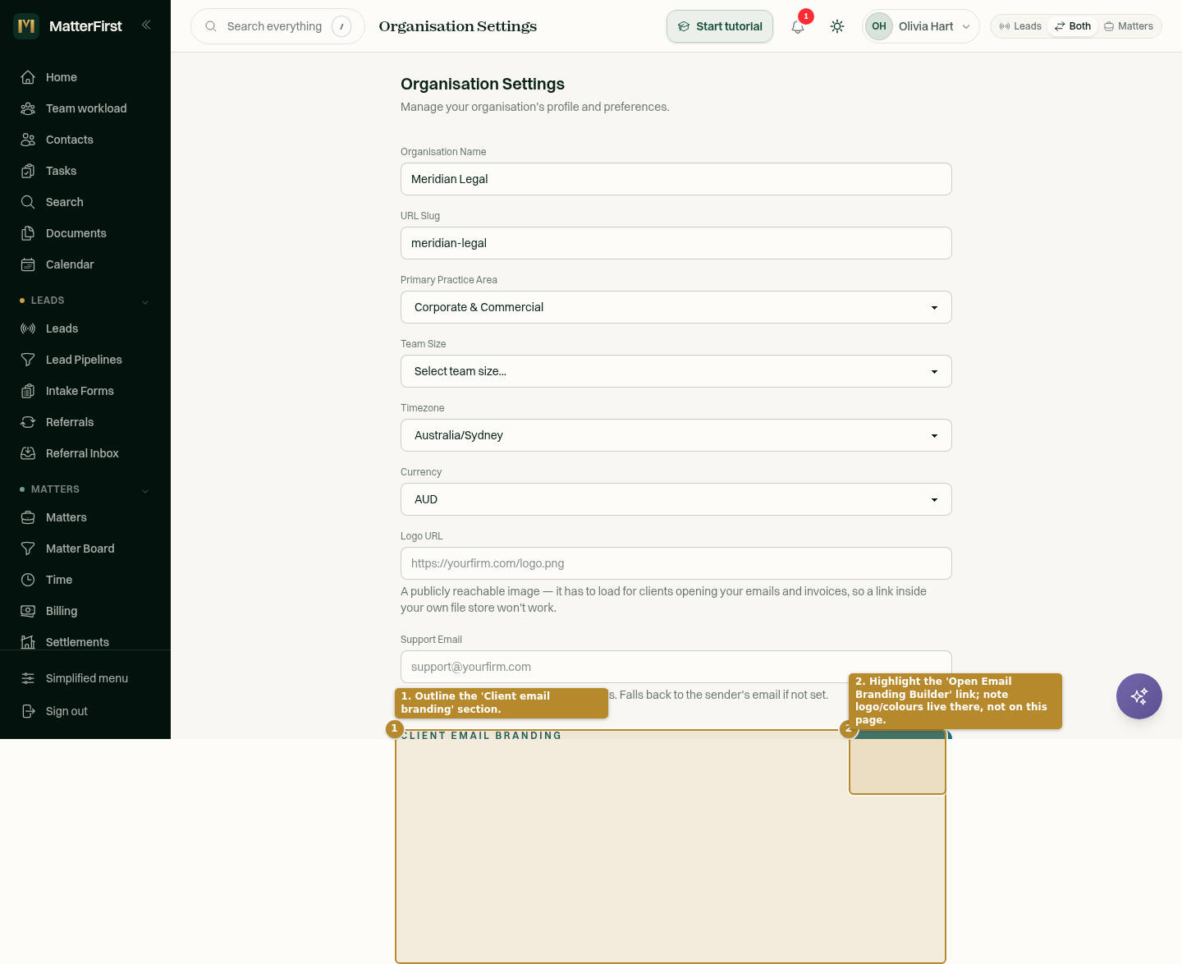Click the Contacts icon in sidebar

28,140
